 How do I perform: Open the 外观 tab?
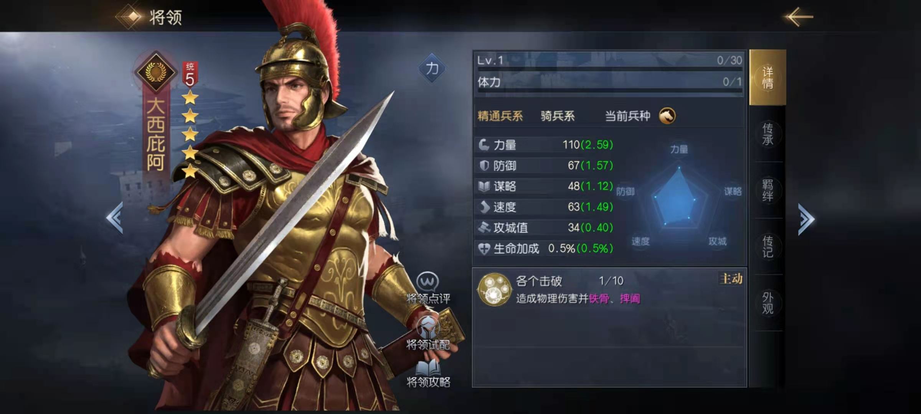click(767, 303)
